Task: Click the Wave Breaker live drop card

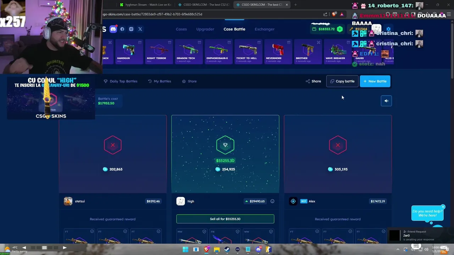Action: pos(337,52)
